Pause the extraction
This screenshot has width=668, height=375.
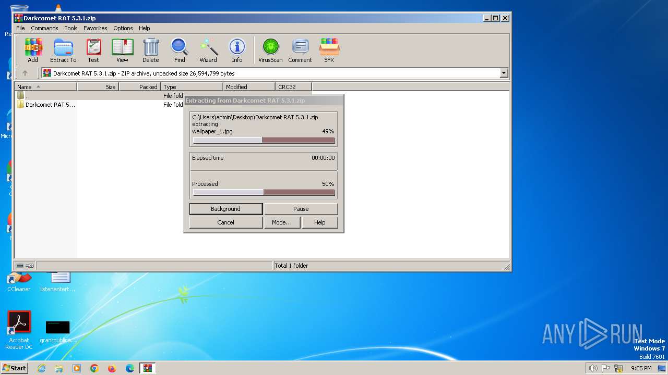(x=301, y=209)
